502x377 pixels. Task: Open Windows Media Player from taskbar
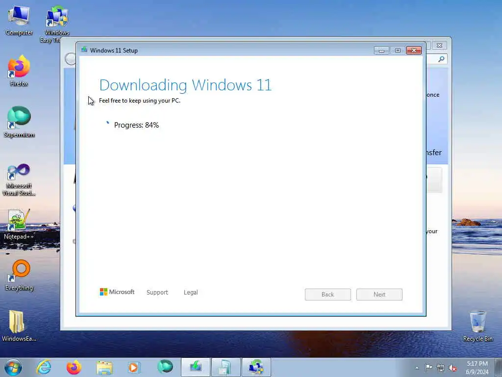134,367
